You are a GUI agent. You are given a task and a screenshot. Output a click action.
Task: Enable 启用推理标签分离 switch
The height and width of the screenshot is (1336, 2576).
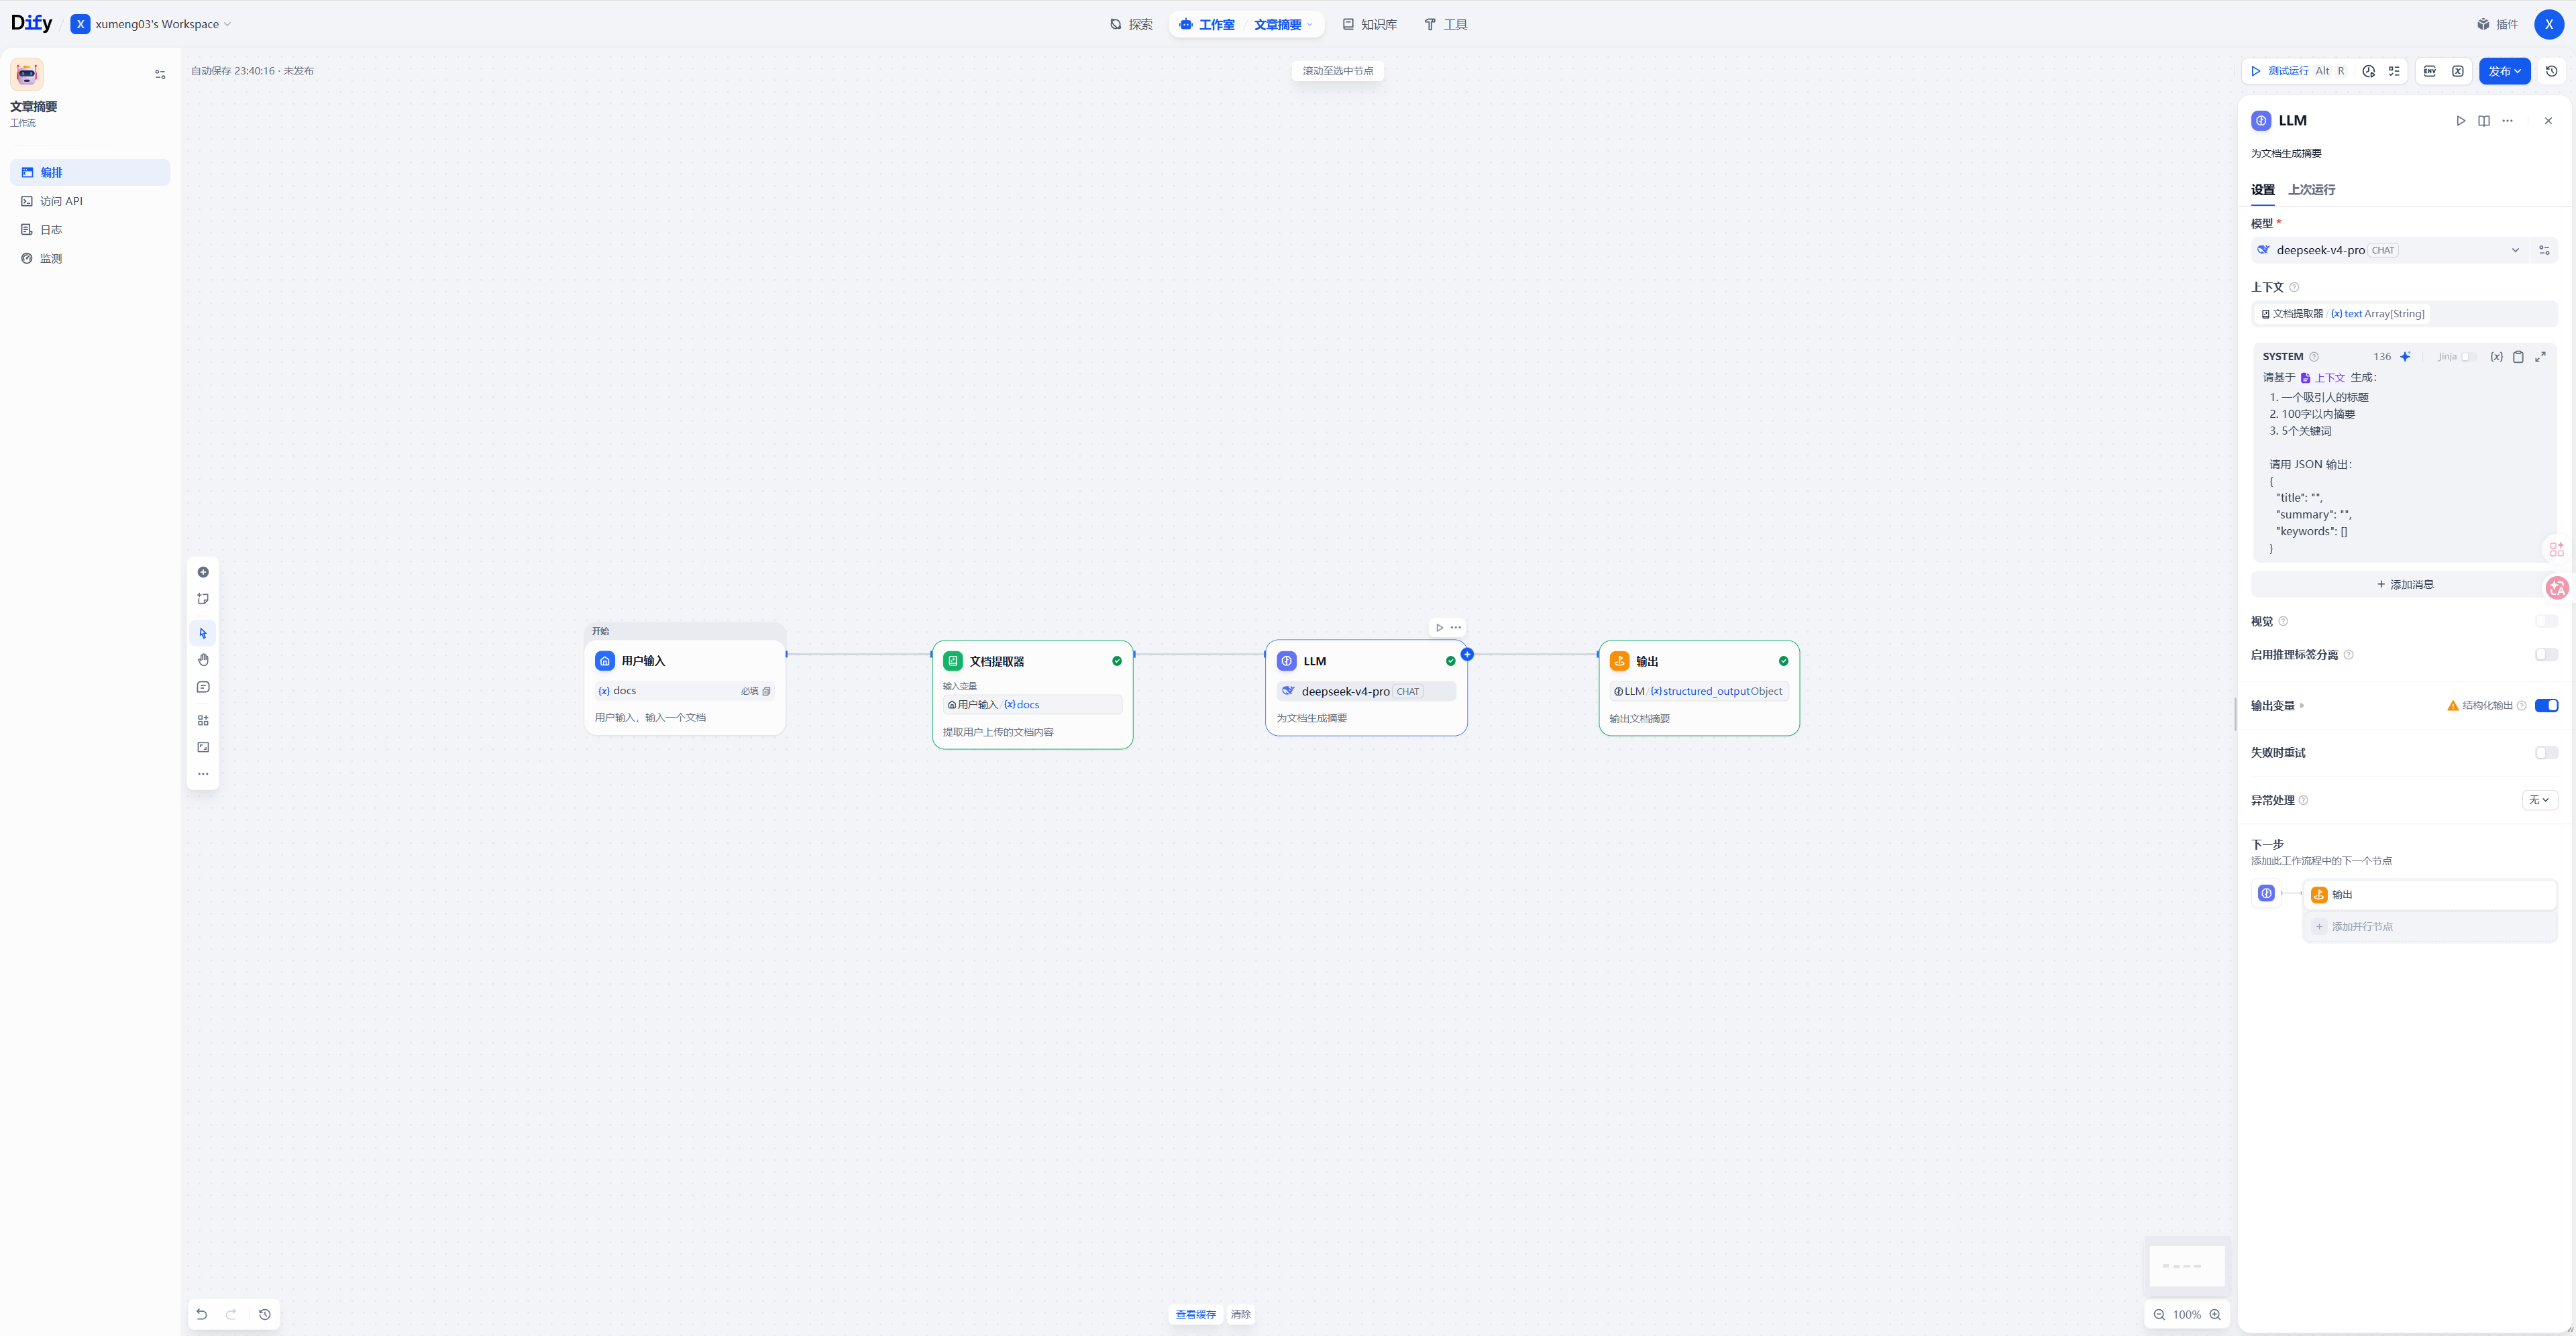point(2546,654)
